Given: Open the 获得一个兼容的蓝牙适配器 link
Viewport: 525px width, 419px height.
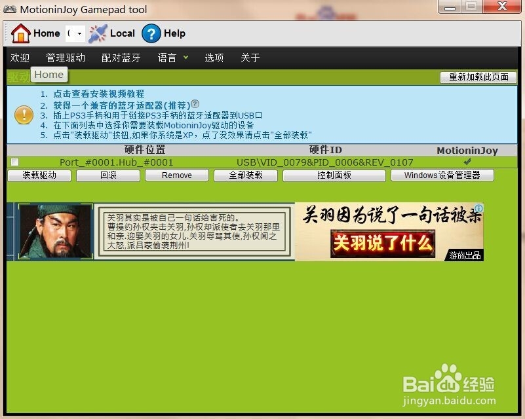Looking at the screenshot, I should point(122,105).
